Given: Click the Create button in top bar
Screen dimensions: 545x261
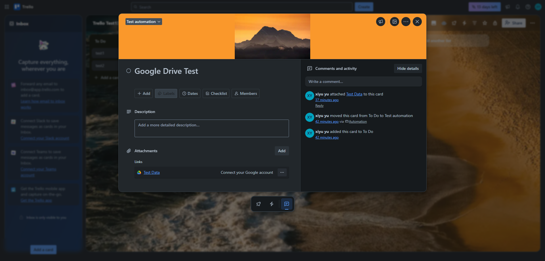Looking at the screenshot, I should [x=364, y=7].
